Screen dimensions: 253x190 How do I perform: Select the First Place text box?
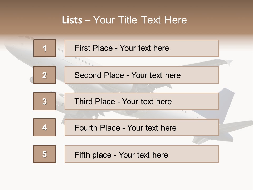click(142, 48)
